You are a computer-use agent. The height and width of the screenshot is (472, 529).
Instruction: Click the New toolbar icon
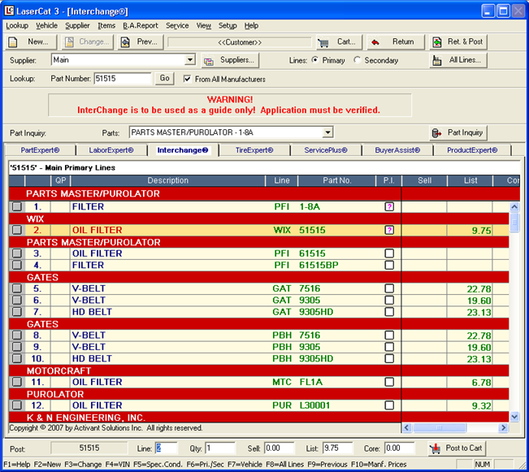pos(28,41)
